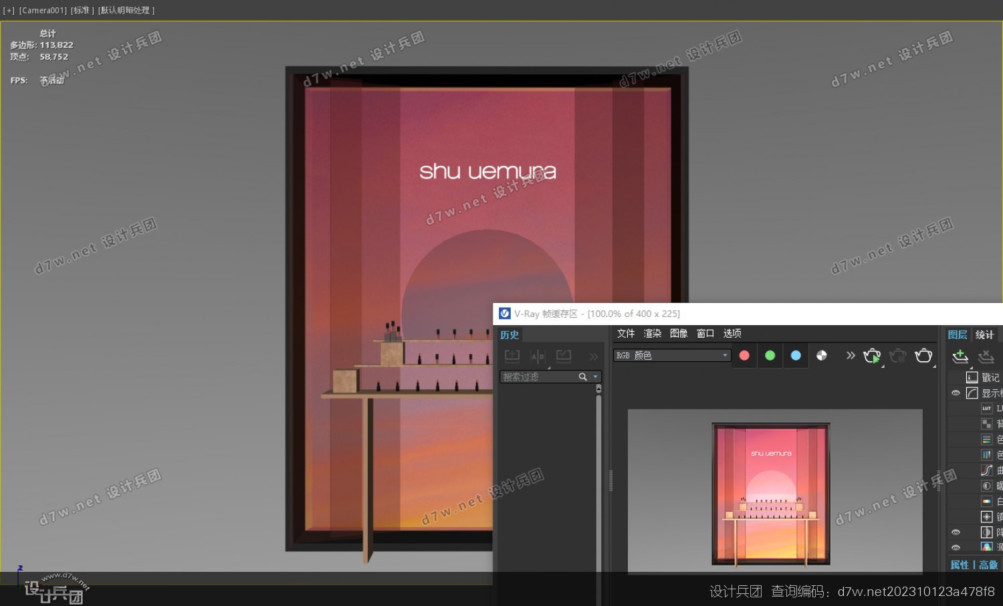Toggle visibility eye of denoiser layer
The image size is (1003, 606).
(956, 532)
